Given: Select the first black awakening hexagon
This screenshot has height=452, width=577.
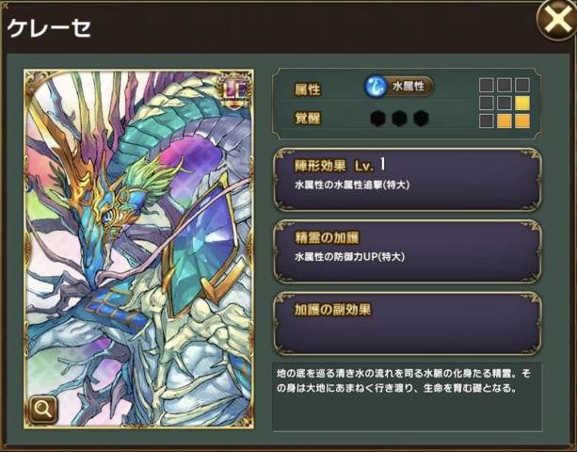Looking at the screenshot, I should [x=377, y=119].
